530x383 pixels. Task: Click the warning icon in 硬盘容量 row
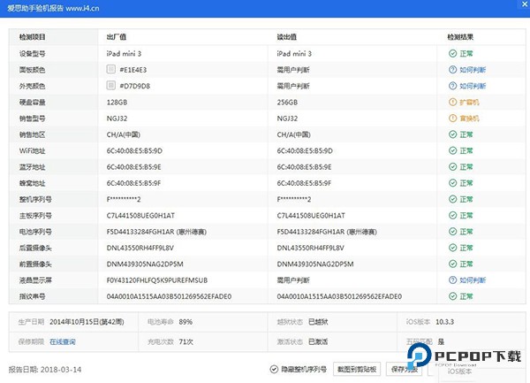[x=452, y=102]
